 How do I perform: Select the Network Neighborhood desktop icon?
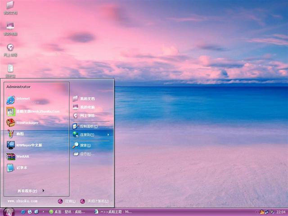pyautogui.click(x=10, y=50)
